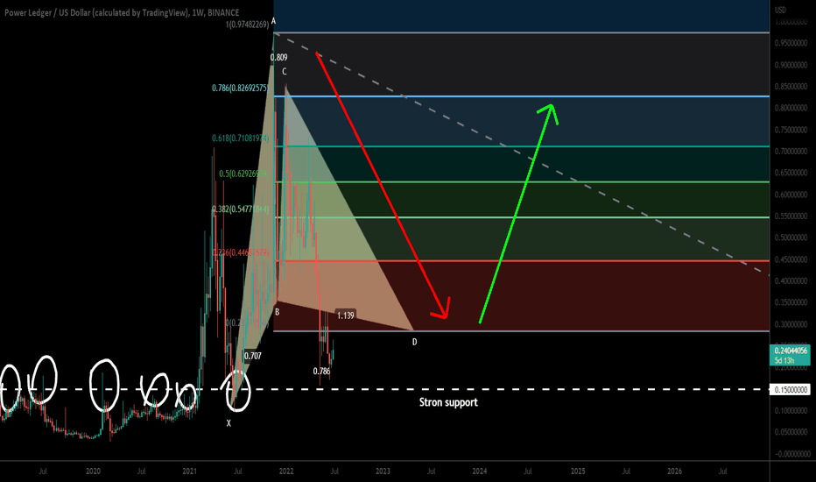Click the 0.45000000 price axis label
Screen dimensions: 816x482
pyautogui.click(x=791, y=259)
